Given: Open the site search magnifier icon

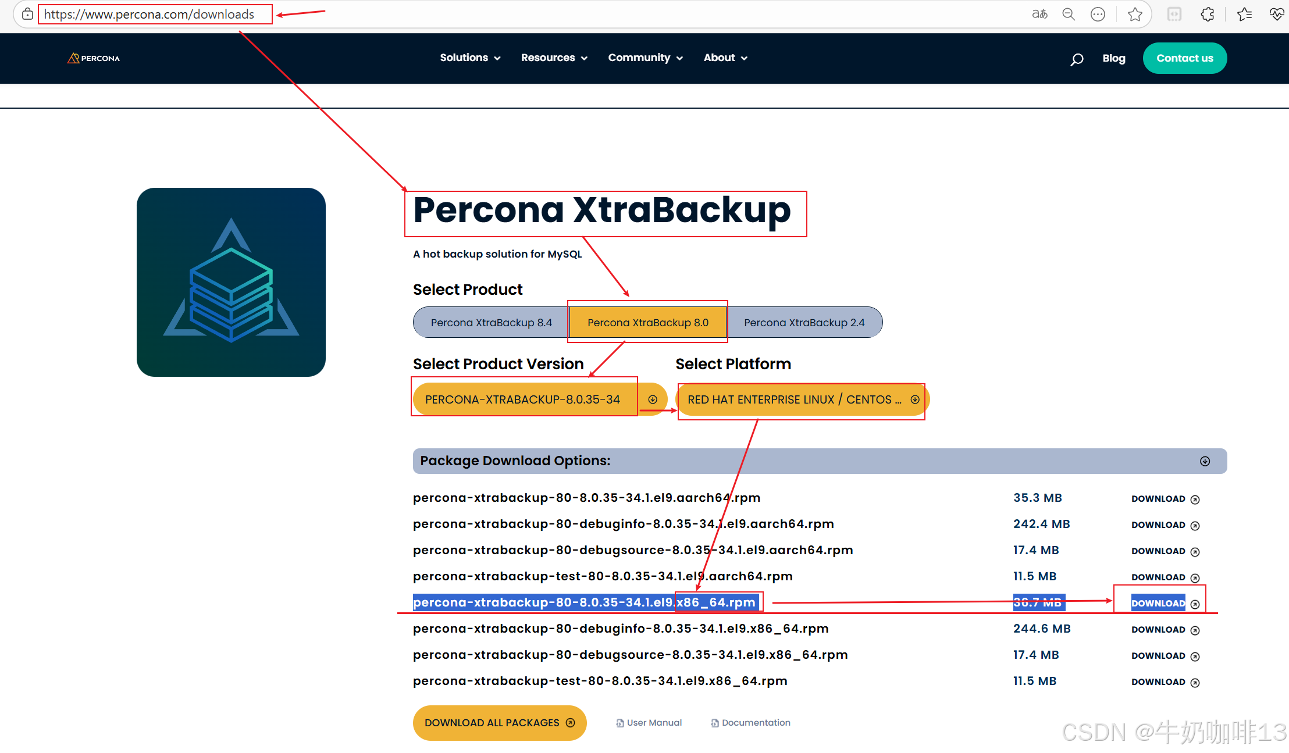Looking at the screenshot, I should (x=1077, y=59).
